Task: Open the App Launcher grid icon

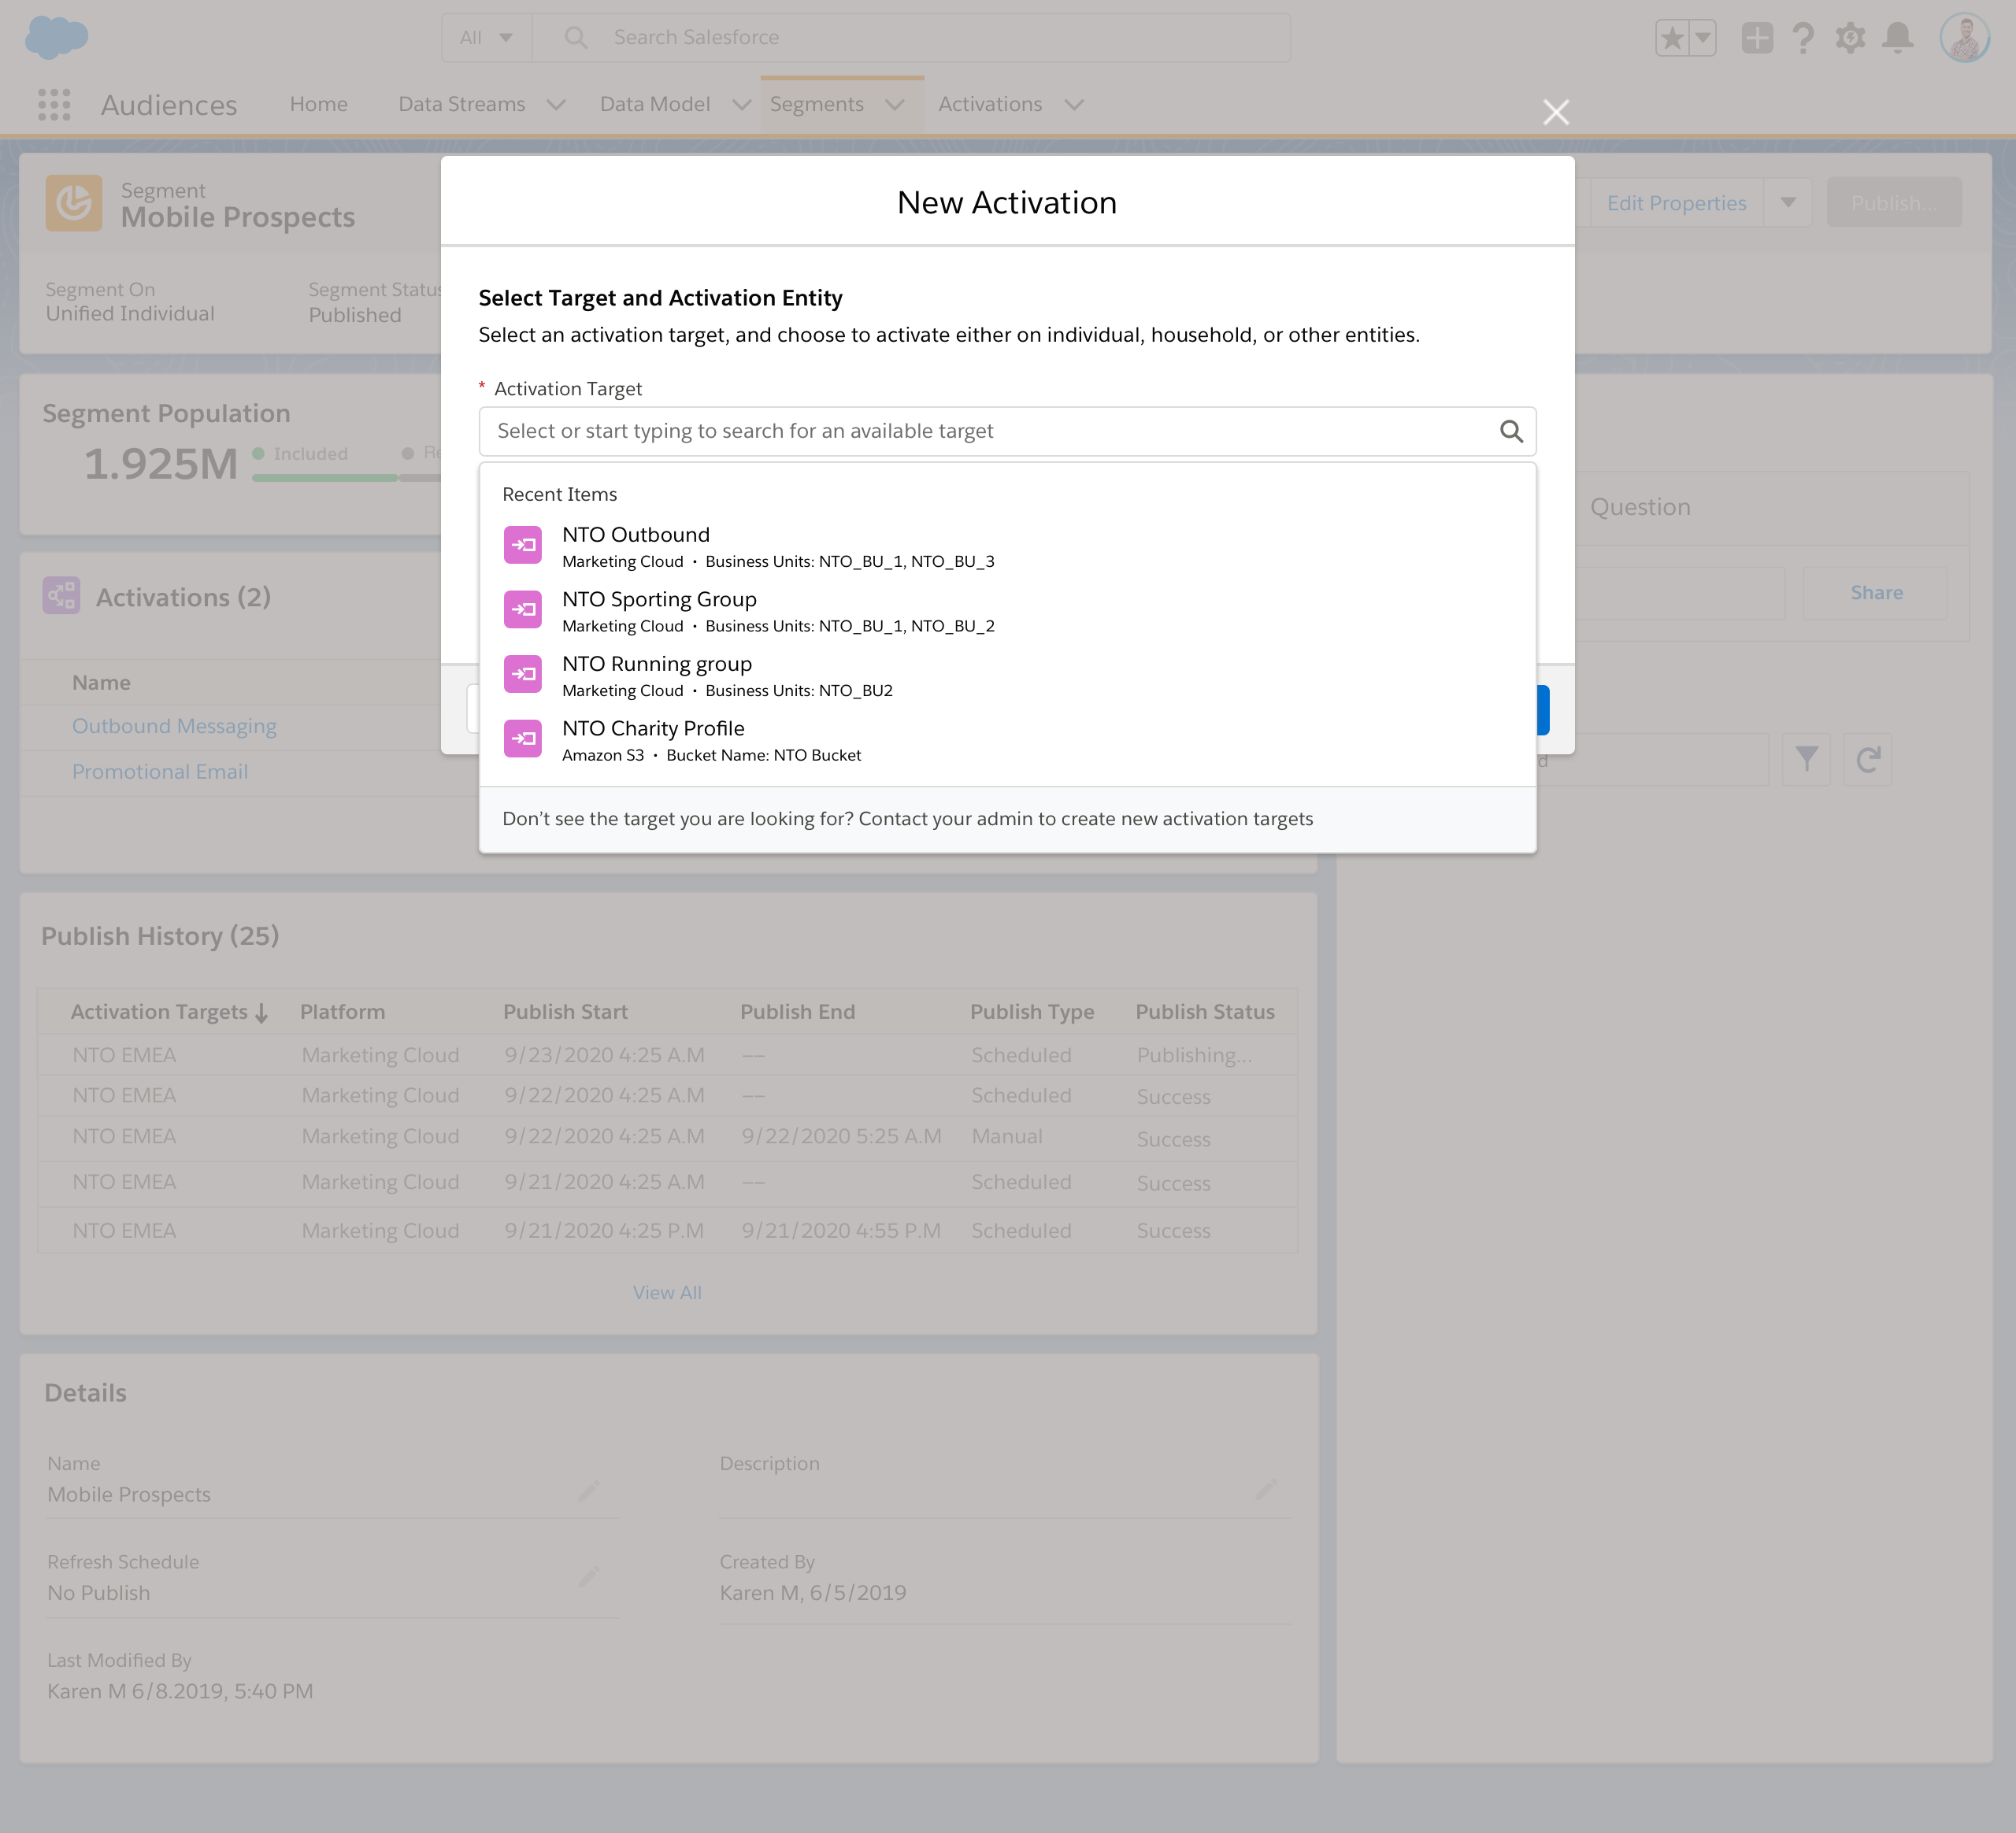Action: pyautogui.click(x=54, y=104)
